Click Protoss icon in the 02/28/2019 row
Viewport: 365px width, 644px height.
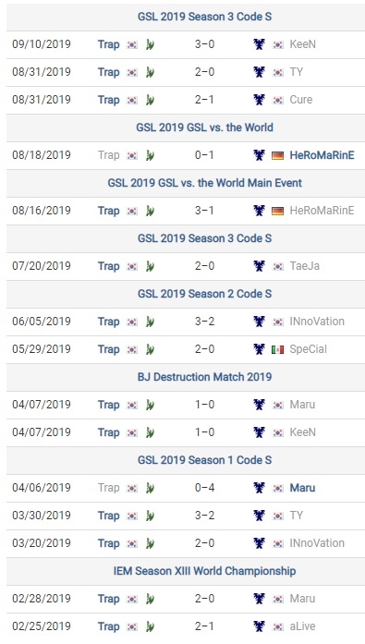[x=150, y=599]
